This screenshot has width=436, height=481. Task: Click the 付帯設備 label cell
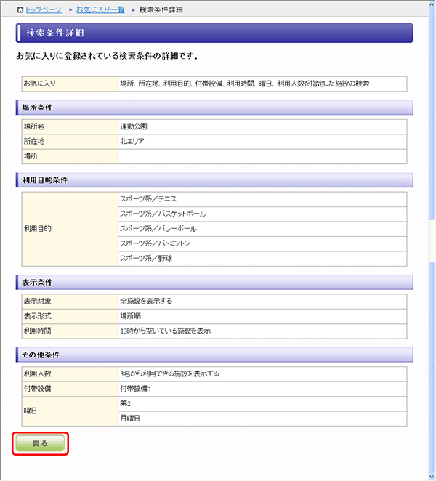(x=70, y=389)
